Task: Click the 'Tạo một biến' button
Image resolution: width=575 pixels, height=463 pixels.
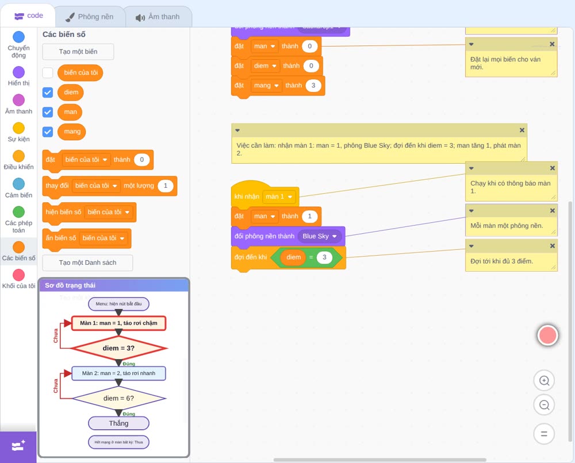Action: pyautogui.click(x=78, y=52)
